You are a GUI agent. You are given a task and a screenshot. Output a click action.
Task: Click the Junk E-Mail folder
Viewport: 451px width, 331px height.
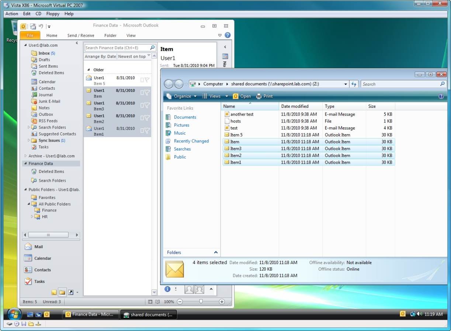point(49,101)
